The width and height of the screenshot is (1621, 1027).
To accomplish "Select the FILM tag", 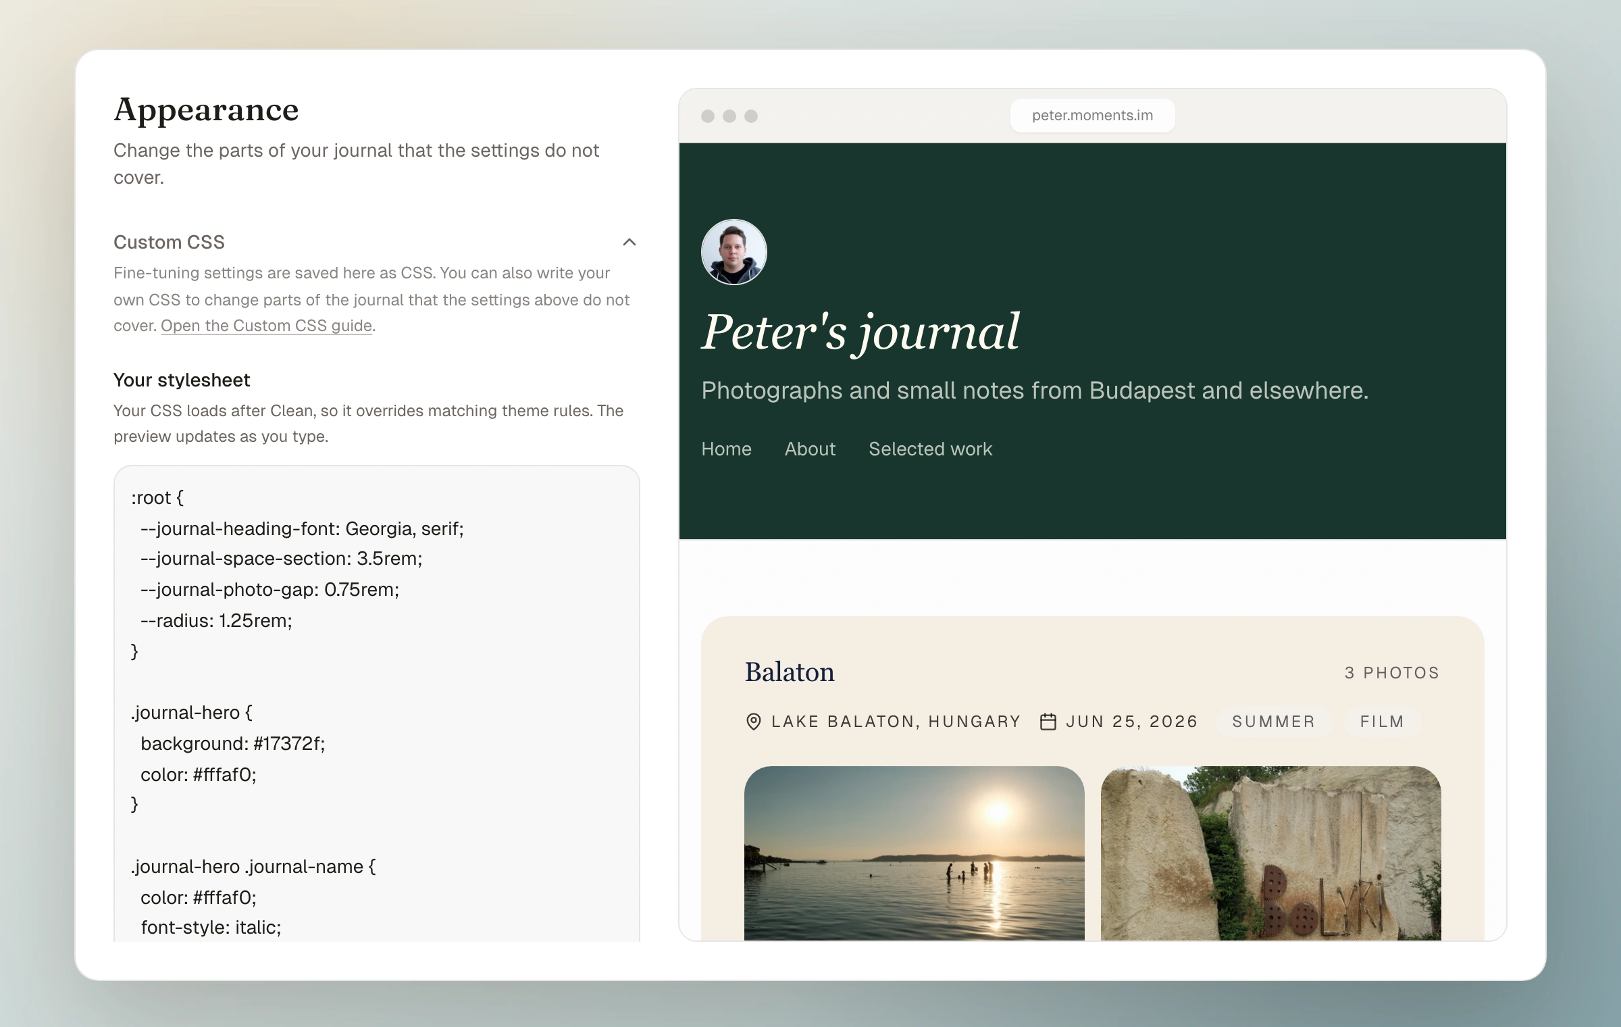I will pos(1383,722).
